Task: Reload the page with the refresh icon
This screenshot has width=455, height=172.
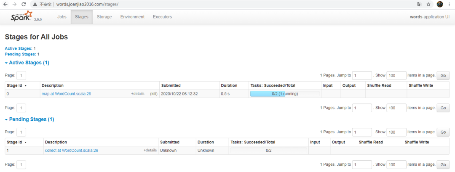Action: point(24,4)
